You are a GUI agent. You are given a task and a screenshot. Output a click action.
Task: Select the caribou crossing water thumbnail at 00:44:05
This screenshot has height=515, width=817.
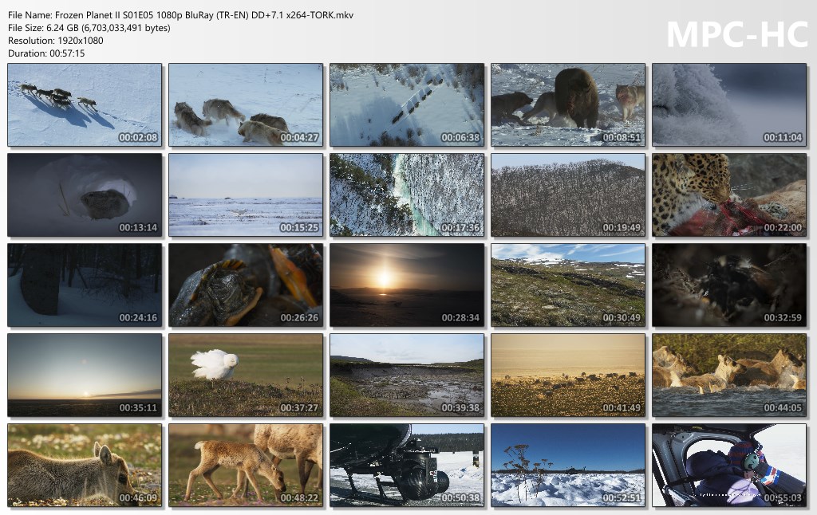(x=729, y=375)
